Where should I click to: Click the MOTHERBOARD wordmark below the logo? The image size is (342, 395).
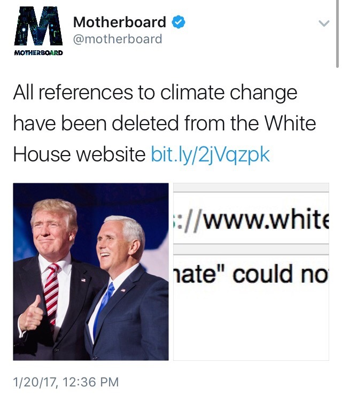pyautogui.click(x=38, y=53)
